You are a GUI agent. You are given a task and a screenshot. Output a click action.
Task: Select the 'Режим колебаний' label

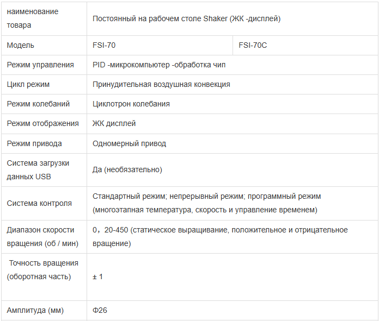(x=38, y=104)
